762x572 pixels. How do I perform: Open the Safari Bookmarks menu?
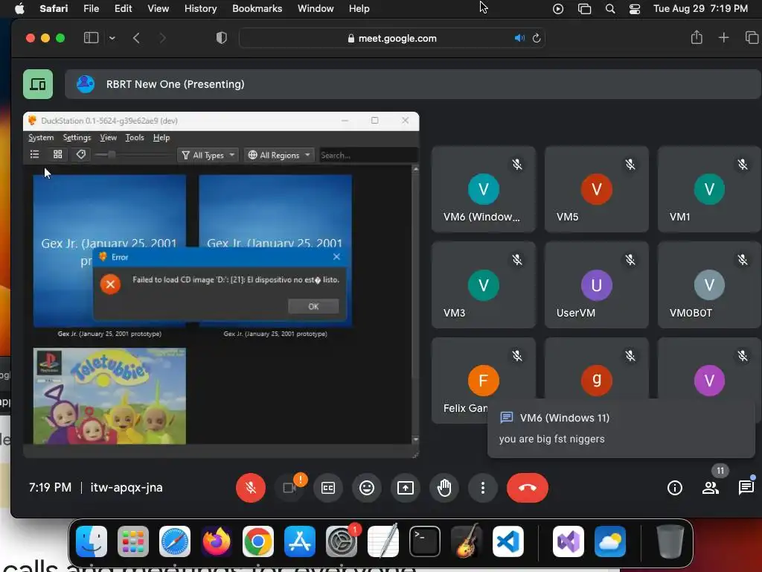tap(257, 8)
